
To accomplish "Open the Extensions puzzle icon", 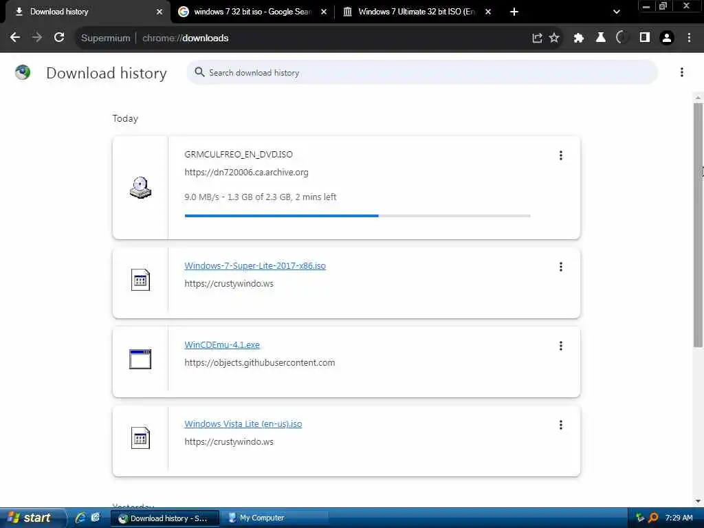I will pos(579,38).
